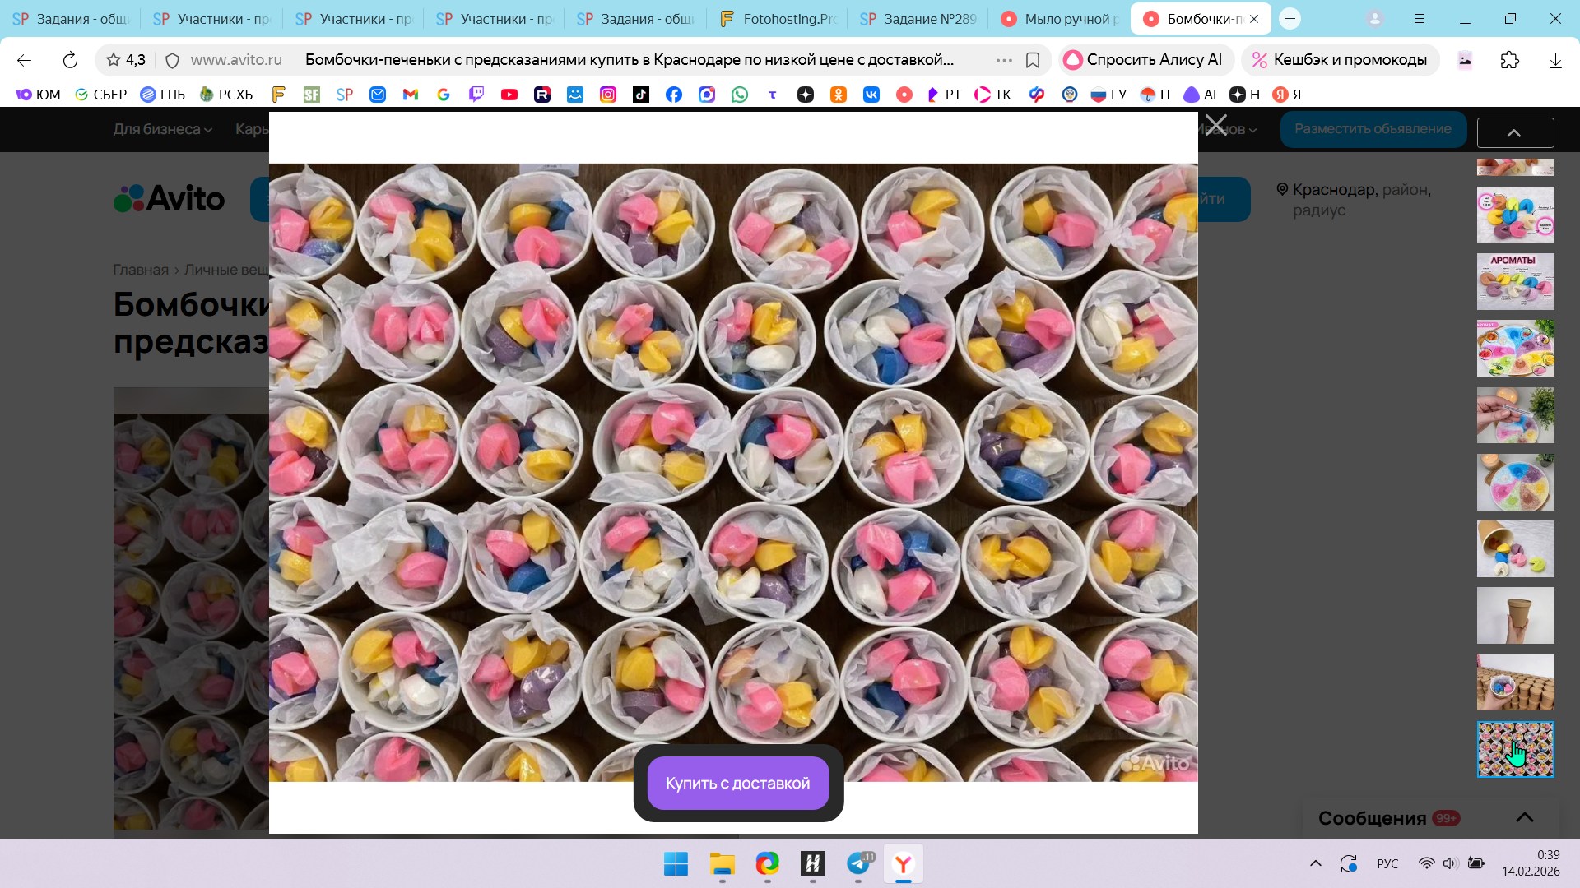Open the YouTube bookmark icon
The width and height of the screenshot is (1580, 888).
(x=509, y=95)
